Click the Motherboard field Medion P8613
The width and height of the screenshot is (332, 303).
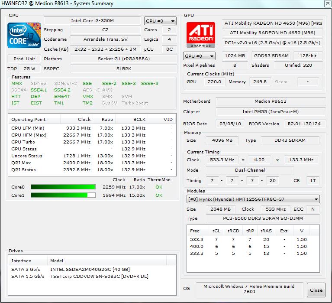tap(271, 101)
